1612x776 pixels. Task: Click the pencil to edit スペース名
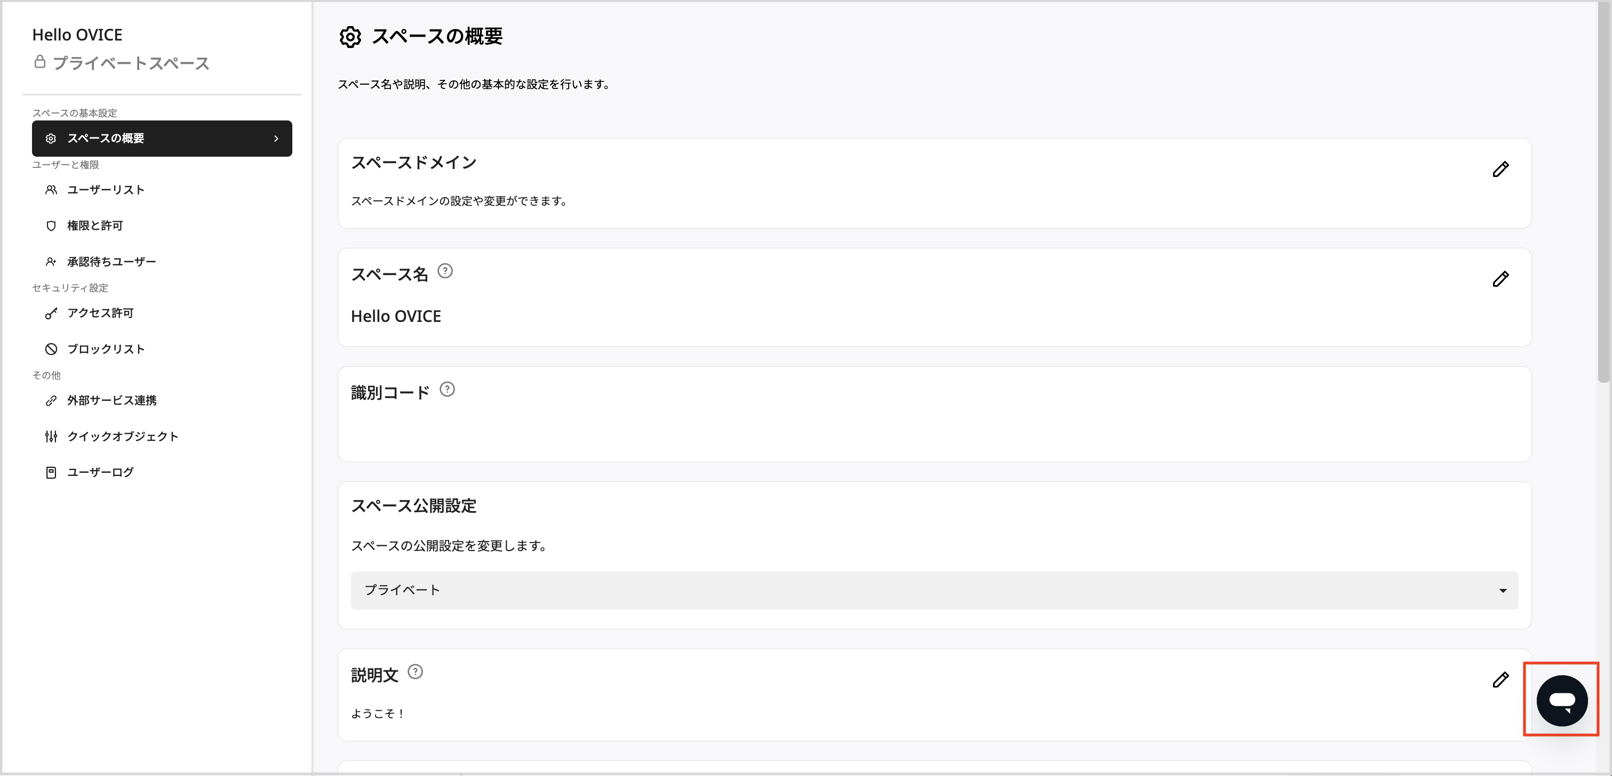click(1502, 279)
